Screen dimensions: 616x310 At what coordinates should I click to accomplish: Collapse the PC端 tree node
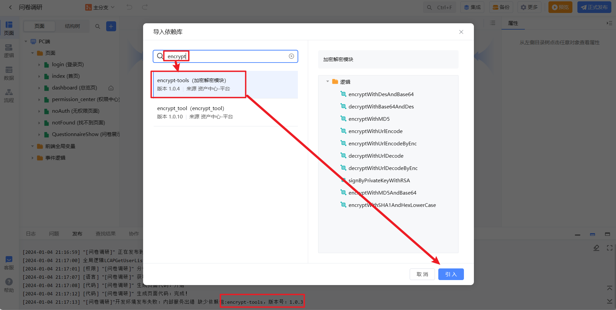[26, 42]
